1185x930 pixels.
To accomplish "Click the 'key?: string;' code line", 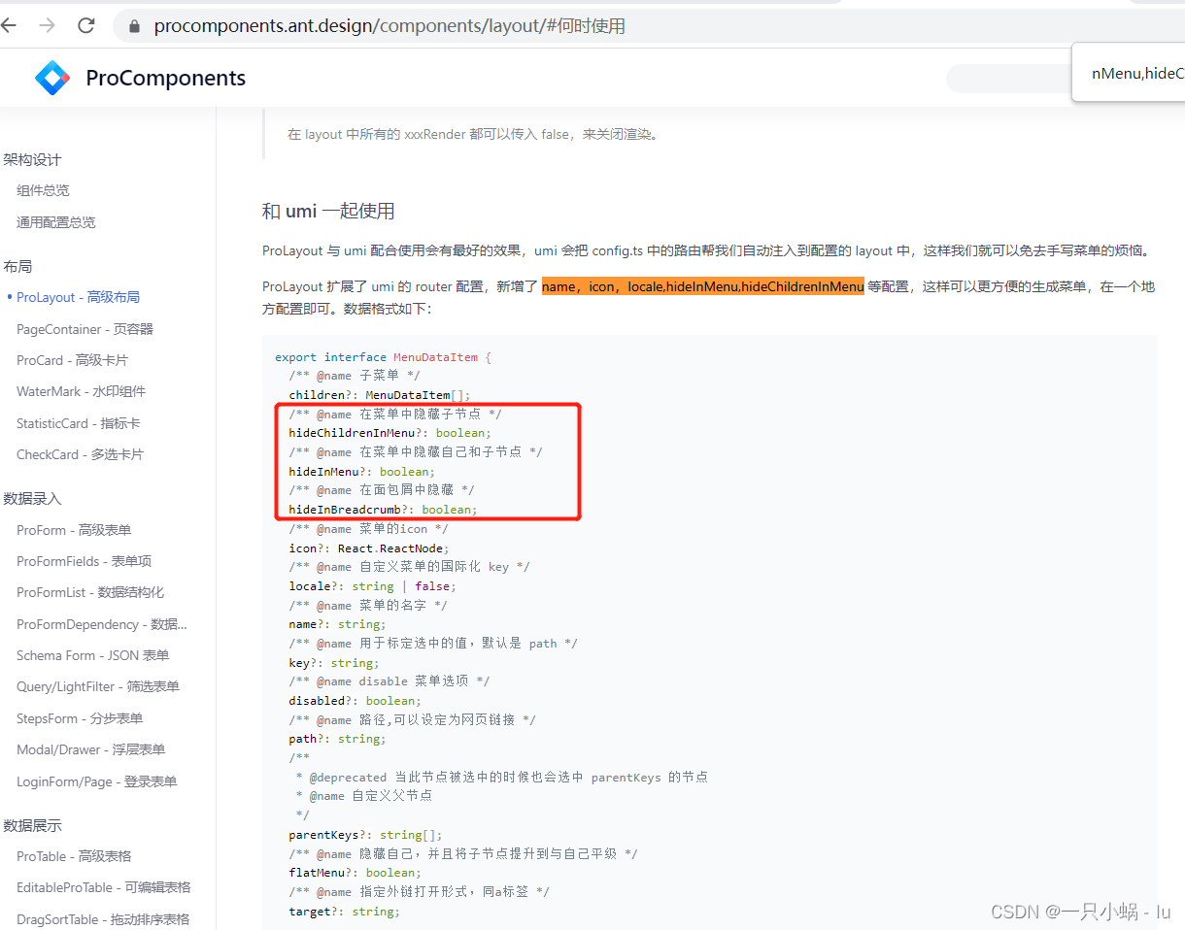I will pyautogui.click(x=334, y=663).
